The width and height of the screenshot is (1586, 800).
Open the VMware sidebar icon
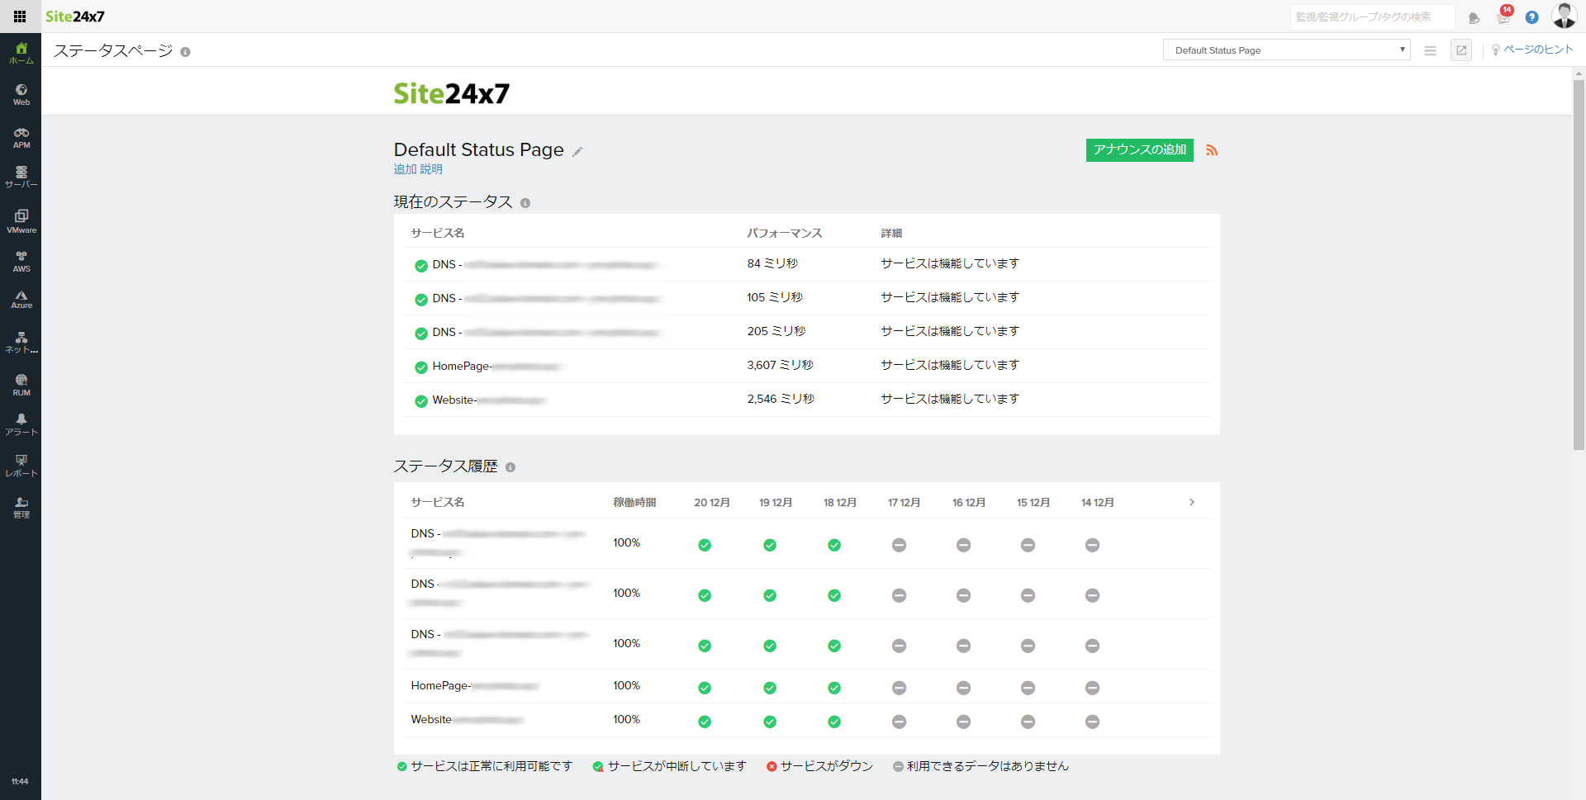21,220
